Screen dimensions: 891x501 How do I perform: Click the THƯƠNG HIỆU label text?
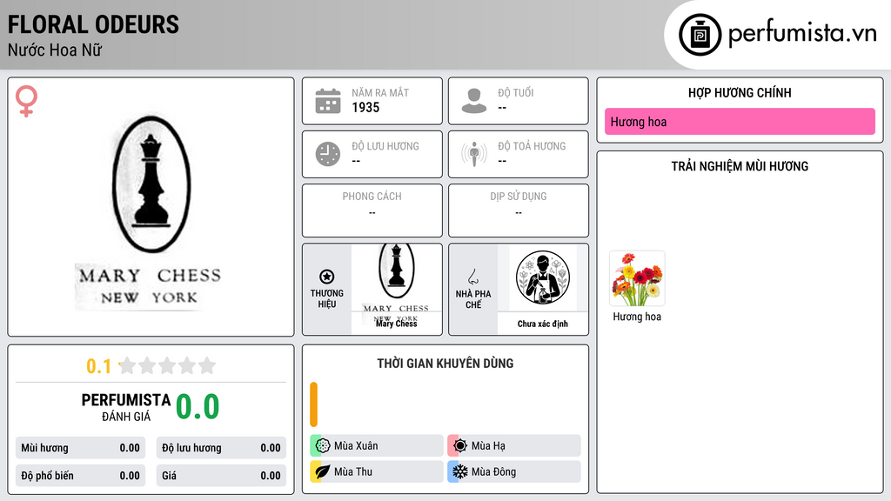(x=327, y=298)
